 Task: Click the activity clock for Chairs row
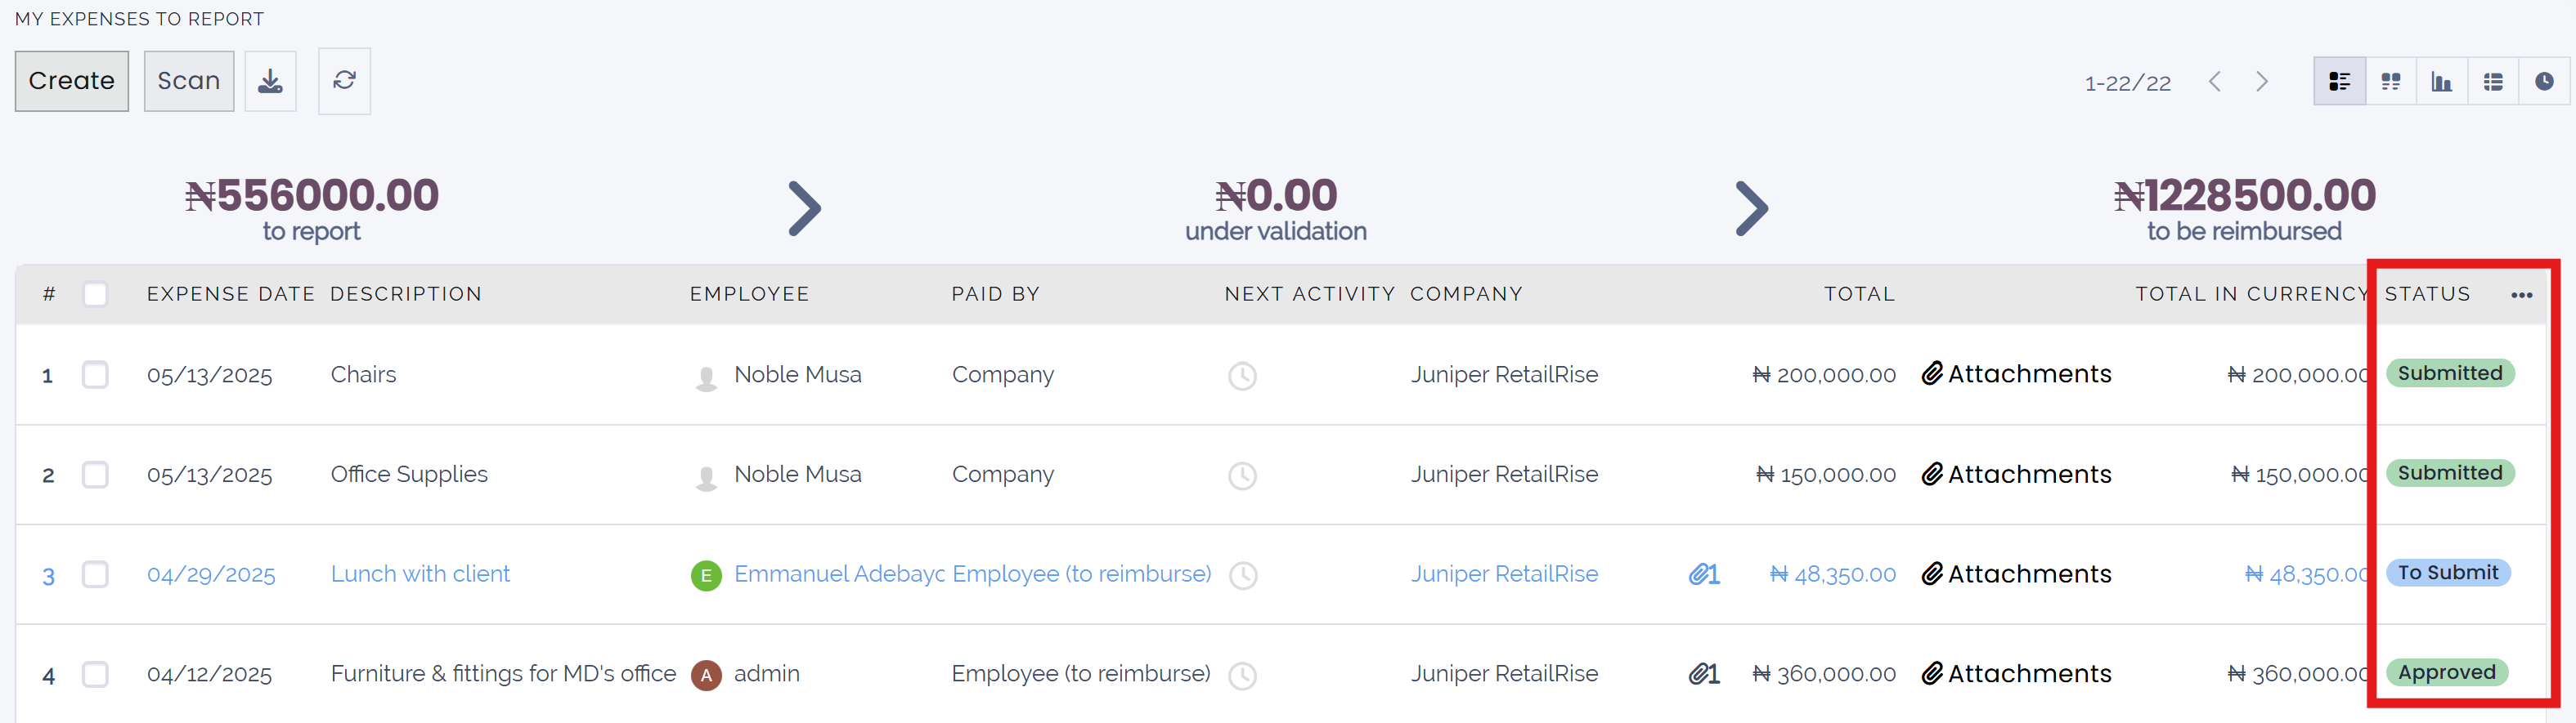click(1241, 376)
